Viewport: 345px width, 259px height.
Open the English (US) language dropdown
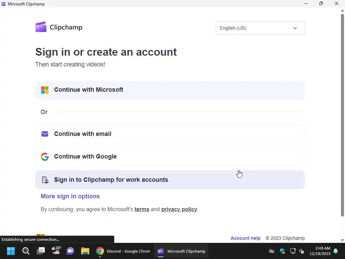pyautogui.click(x=260, y=28)
